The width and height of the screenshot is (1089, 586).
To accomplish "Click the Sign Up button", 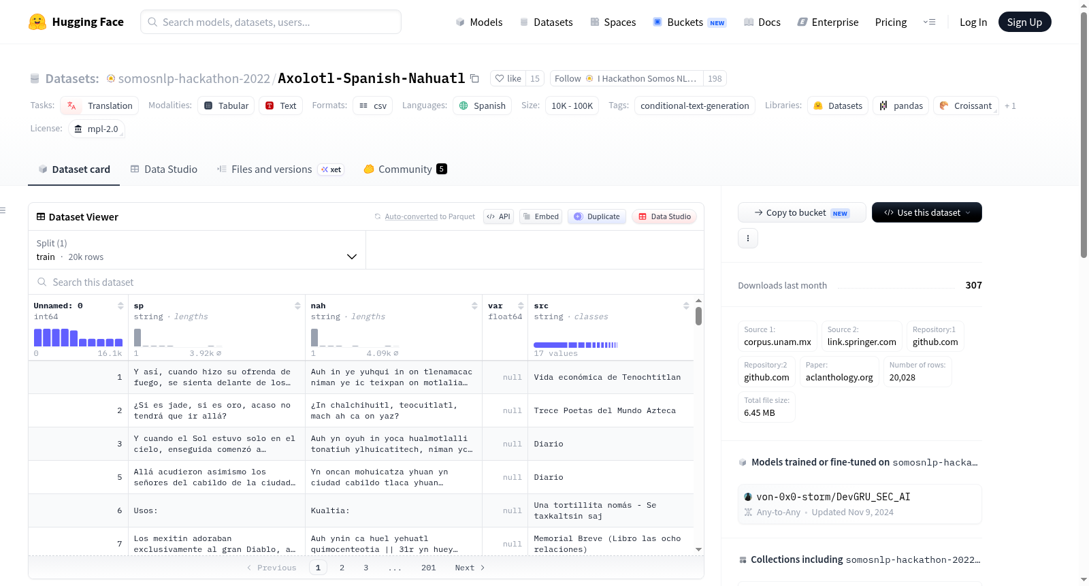I will [1024, 22].
